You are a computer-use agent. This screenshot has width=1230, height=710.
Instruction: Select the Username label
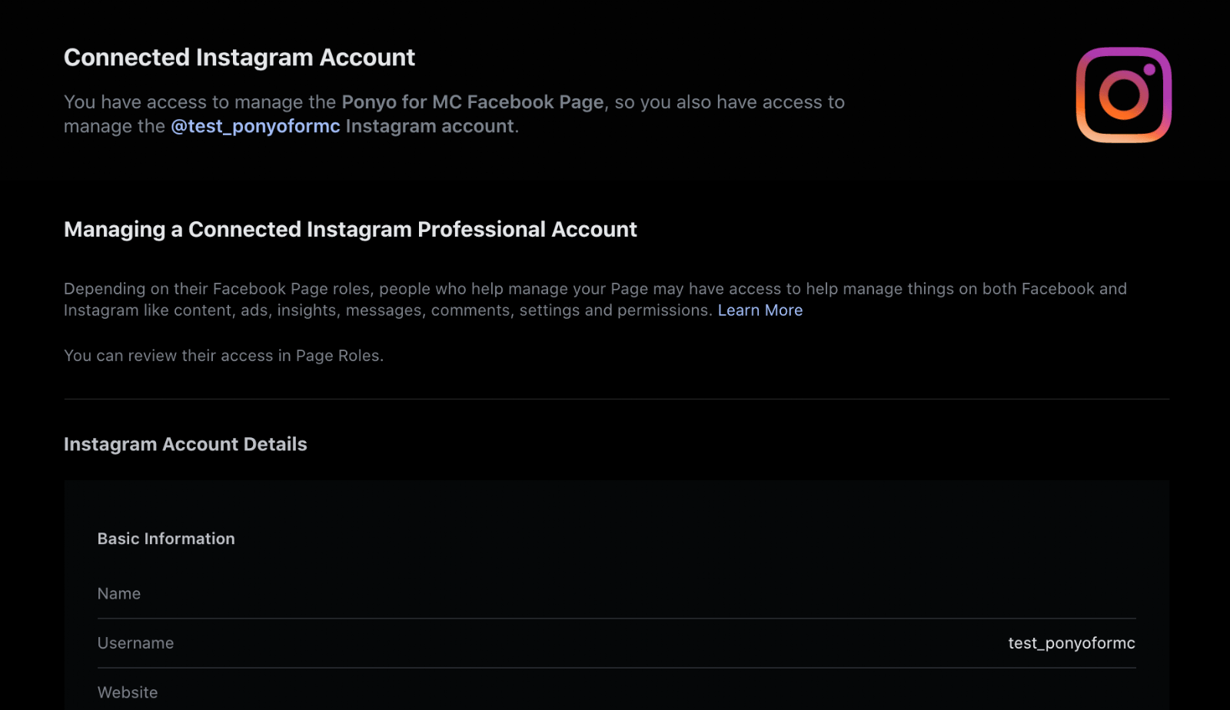coord(135,643)
